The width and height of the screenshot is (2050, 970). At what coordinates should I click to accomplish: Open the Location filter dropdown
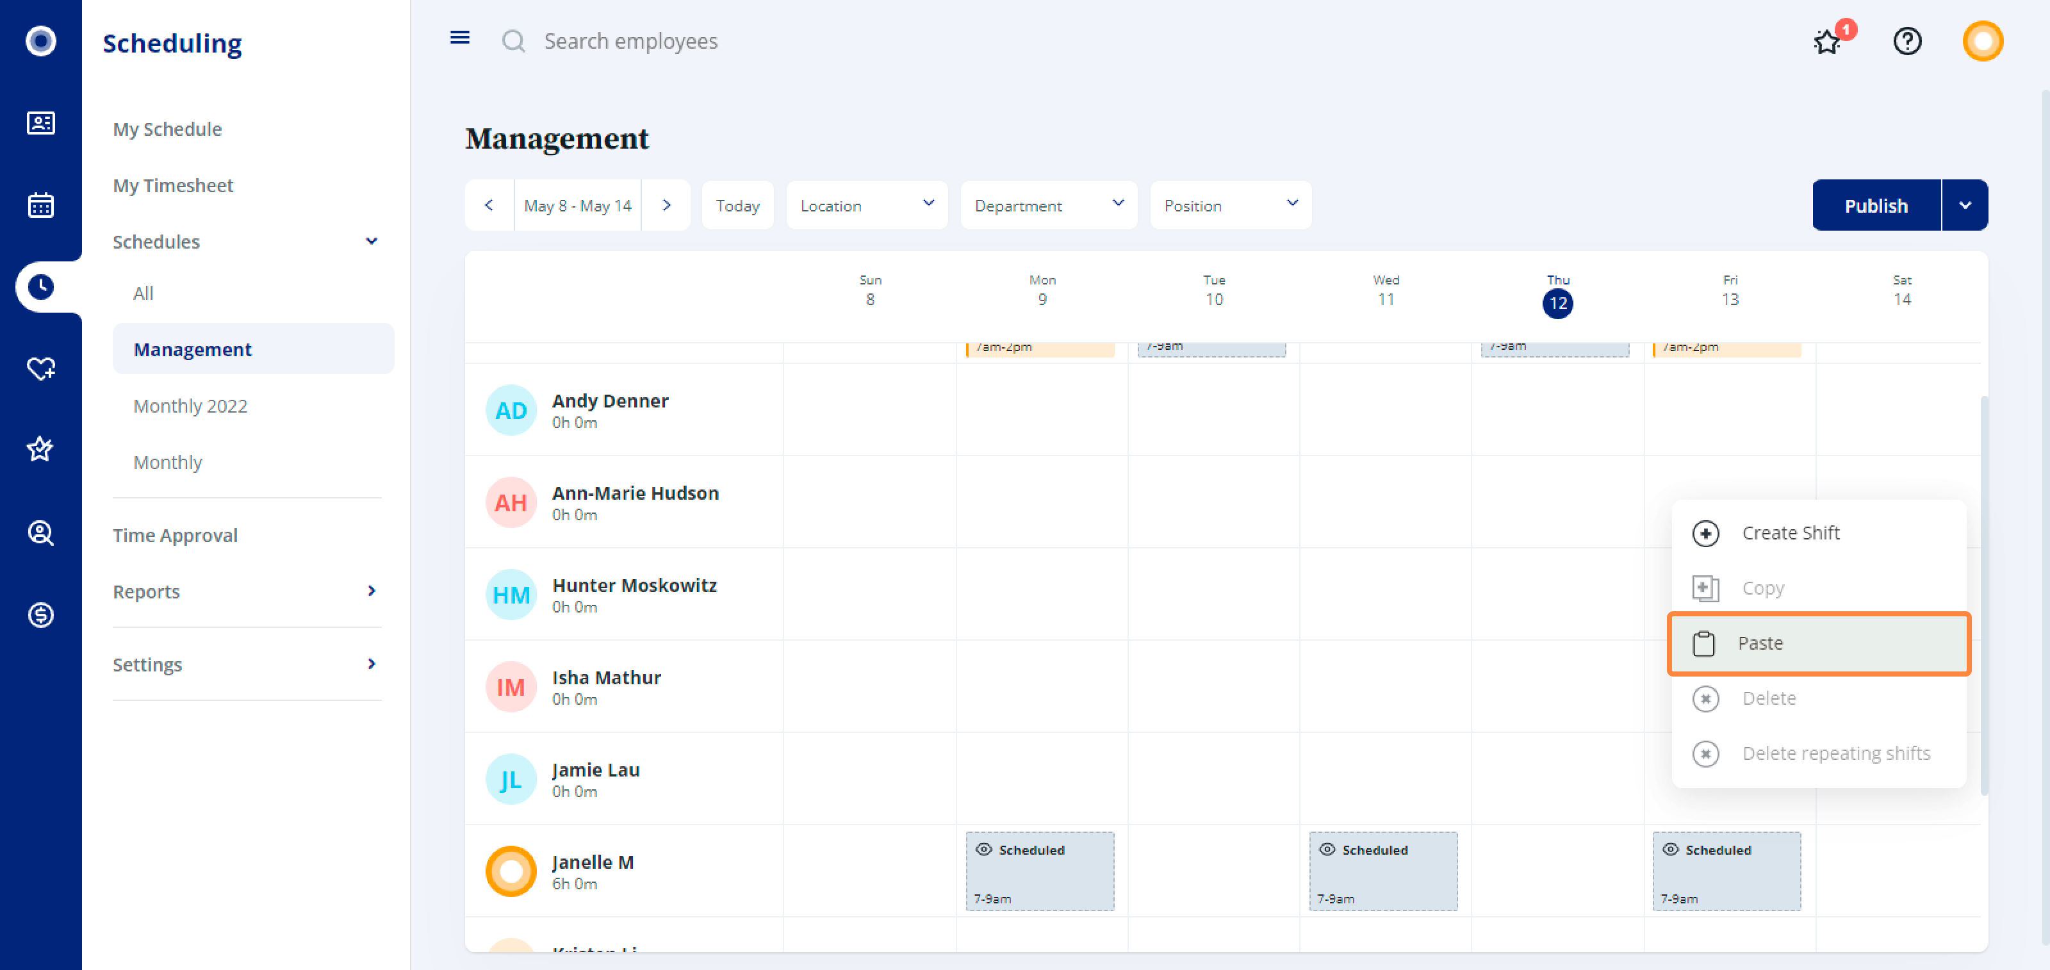click(867, 205)
